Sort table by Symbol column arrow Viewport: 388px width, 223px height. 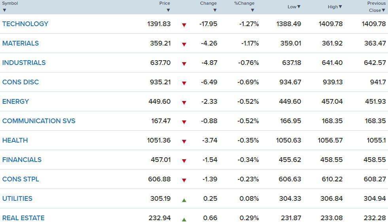coord(4,10)
